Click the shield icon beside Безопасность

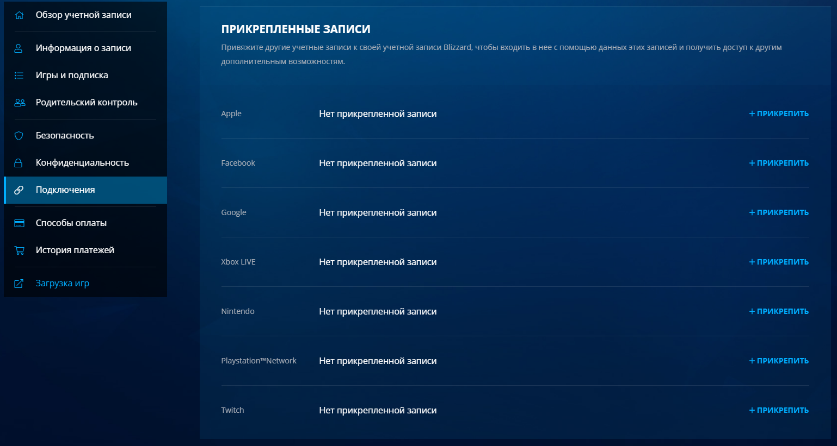(x=19, y=136)
